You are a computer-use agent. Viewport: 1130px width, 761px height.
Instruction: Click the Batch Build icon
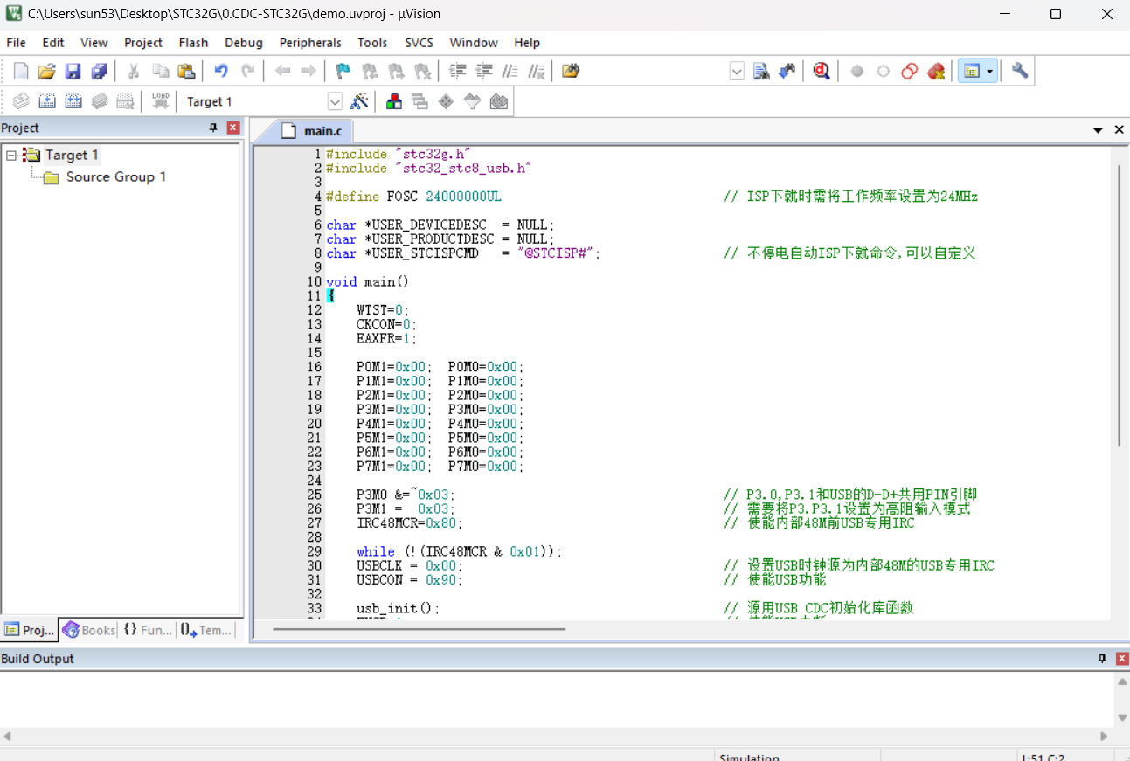(x=100, y=101)
